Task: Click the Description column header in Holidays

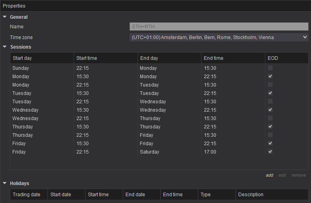Action: (x=272, y=195)
